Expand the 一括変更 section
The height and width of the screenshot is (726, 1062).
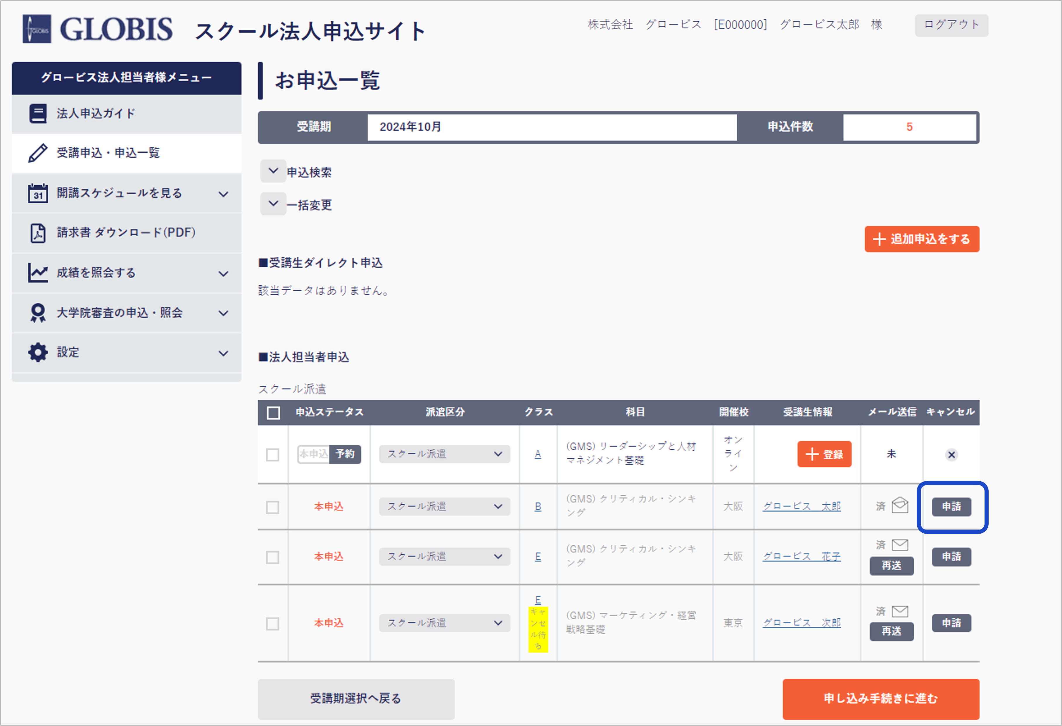(x=273, y=204)
